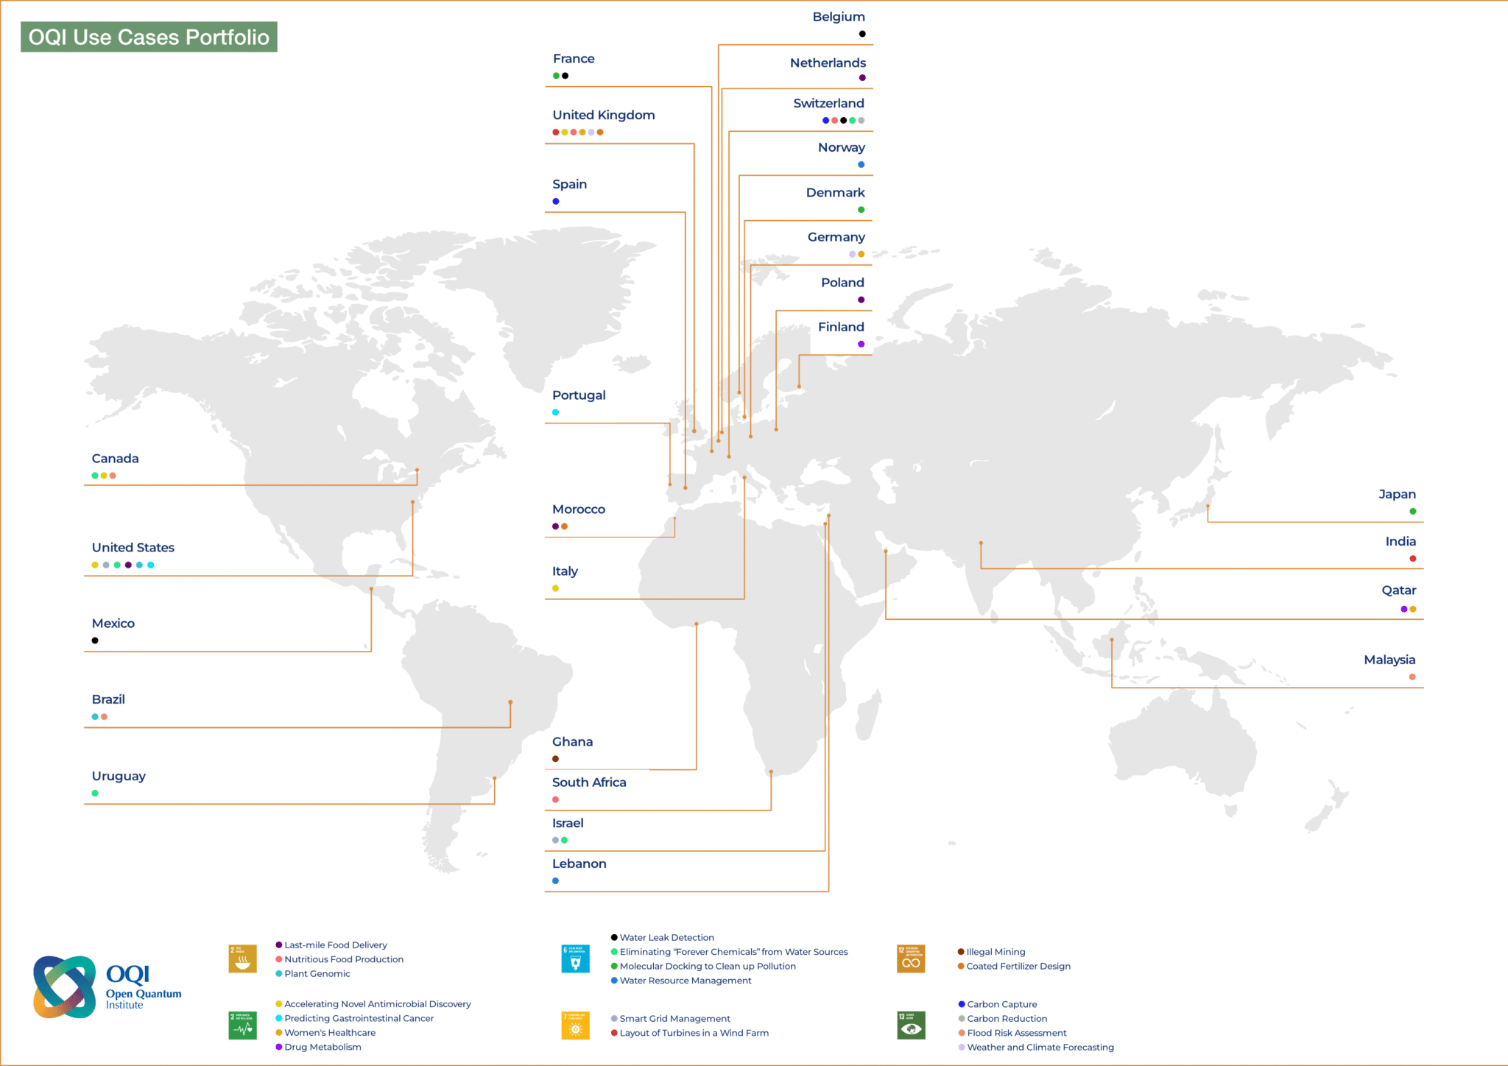Click the SDG 6 Clean Water icon
Viewport: 1508px width, 1066px height.
[x=575, y=959]
